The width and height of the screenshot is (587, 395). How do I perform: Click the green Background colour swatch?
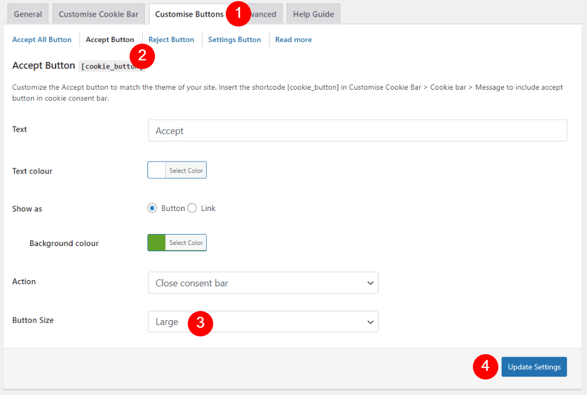coord(157,243)
